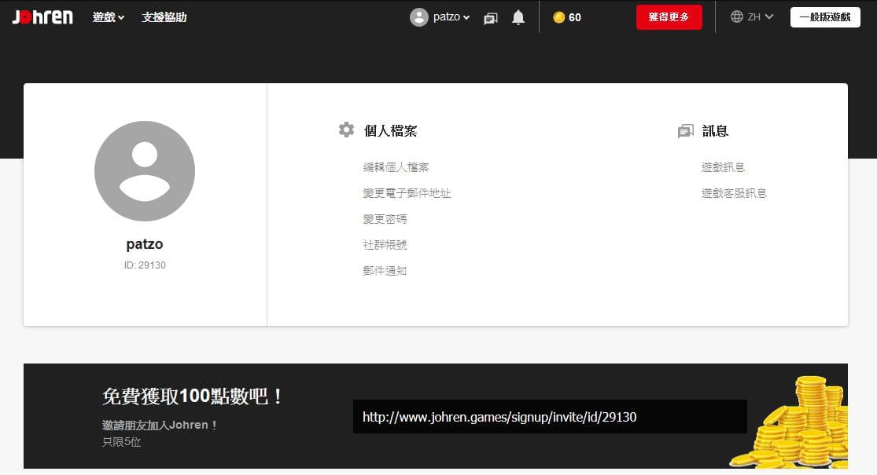Click the patzo username under avatar
This screenshot has height=475, width=877.
145,244
